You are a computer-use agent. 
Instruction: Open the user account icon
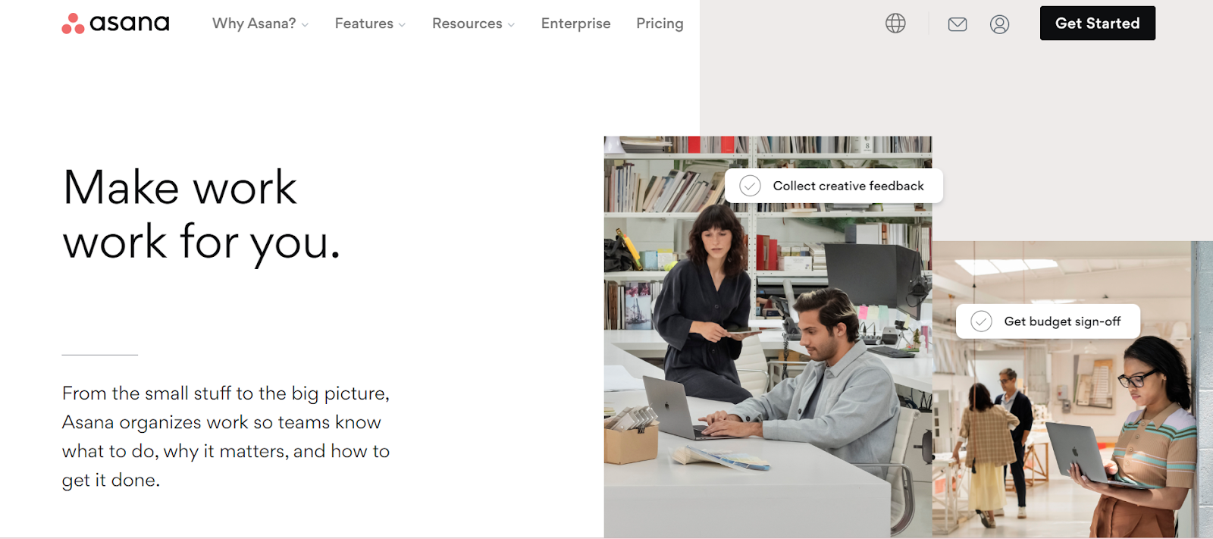click(x=999, y=24)
